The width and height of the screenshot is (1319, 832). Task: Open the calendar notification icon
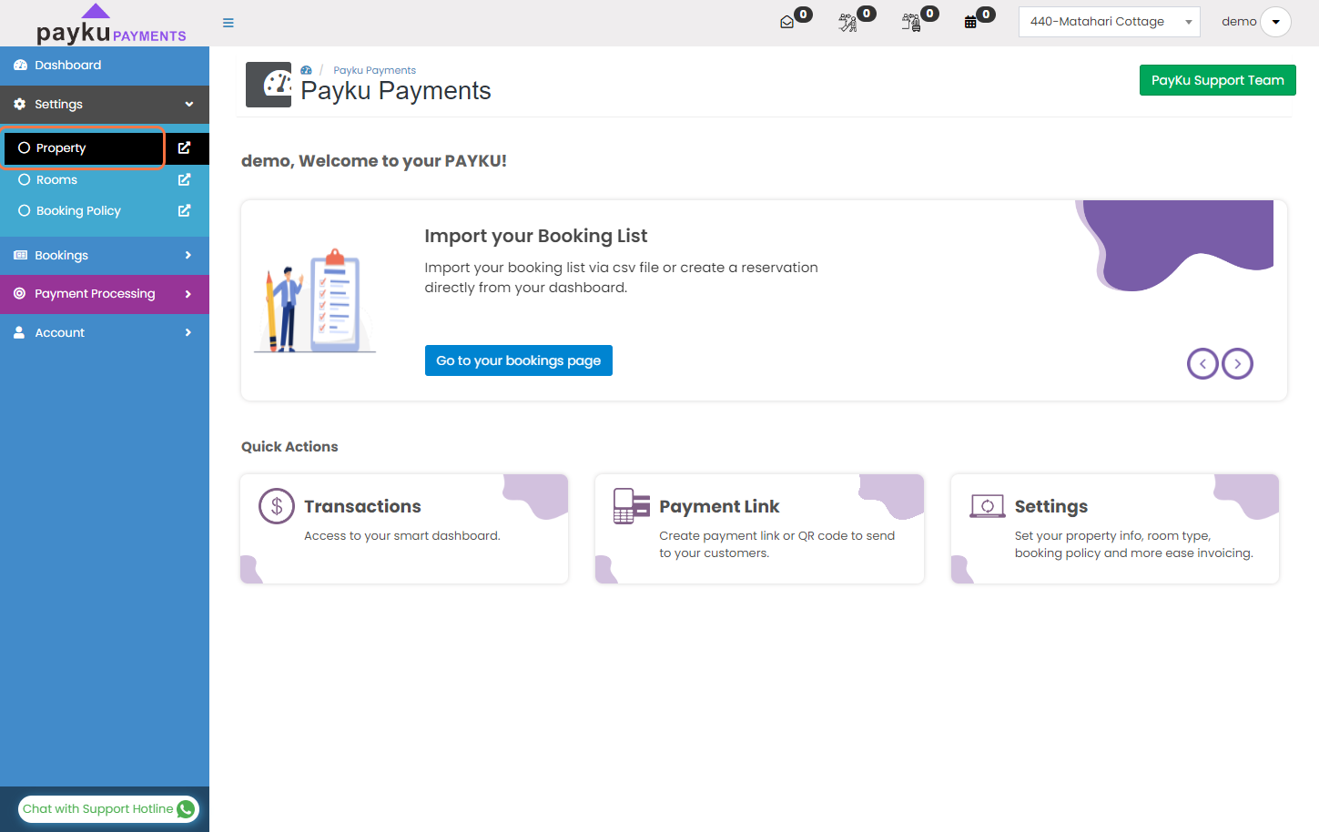coord(970,23)
